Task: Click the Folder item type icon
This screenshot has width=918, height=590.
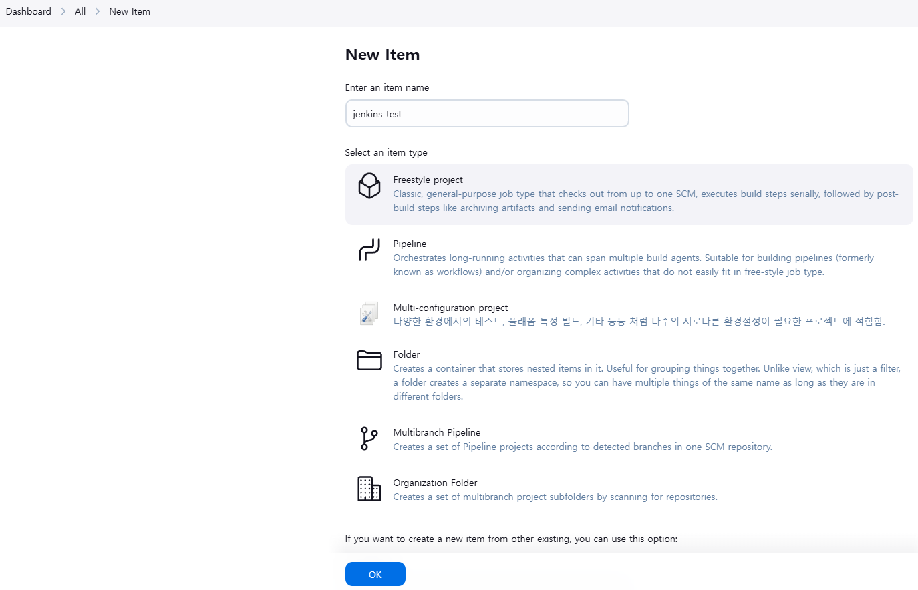Action: tap(369, 360)
